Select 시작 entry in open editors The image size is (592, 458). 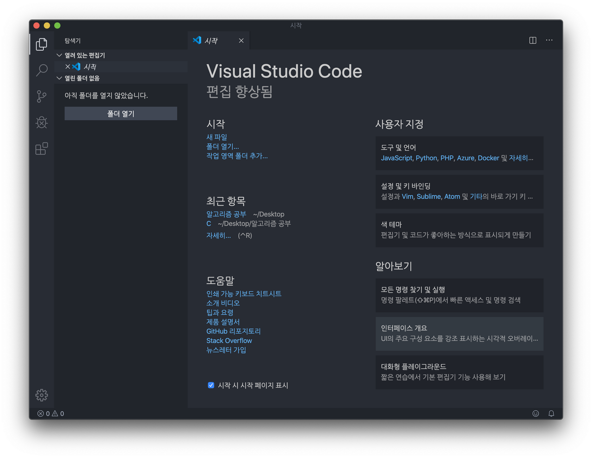tap(121, 67)
